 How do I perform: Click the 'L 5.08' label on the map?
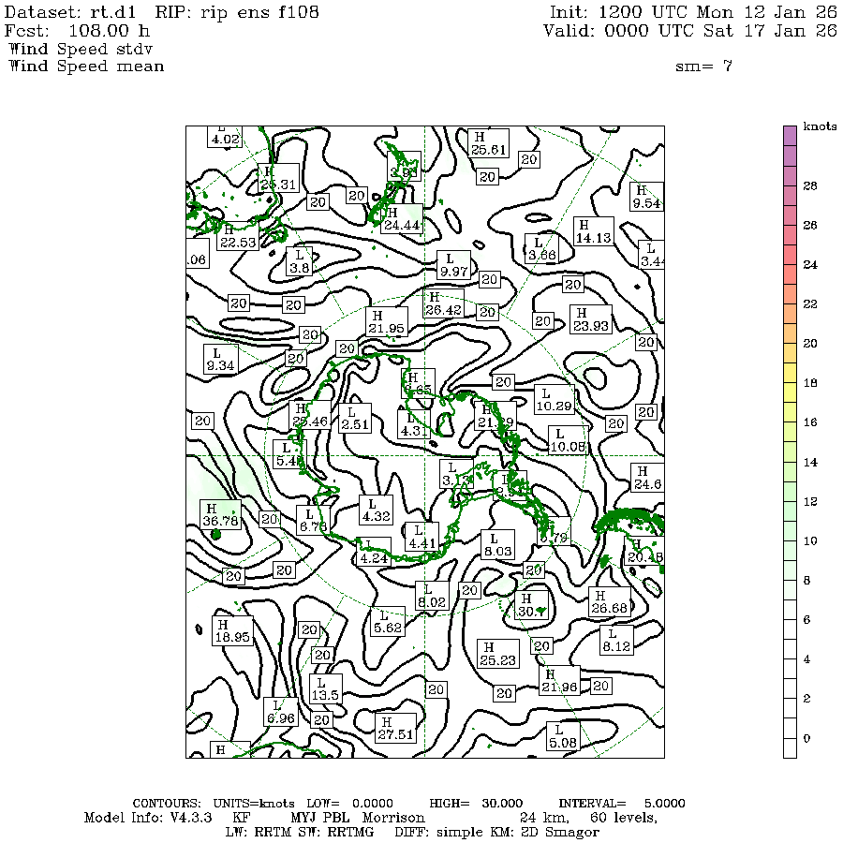pos(563,736)
